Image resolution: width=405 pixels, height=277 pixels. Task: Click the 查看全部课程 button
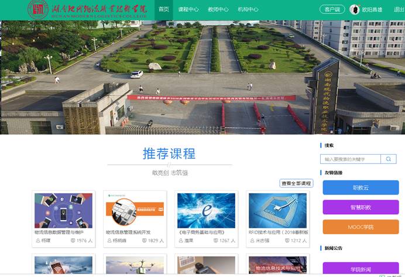tap(296, 183)
